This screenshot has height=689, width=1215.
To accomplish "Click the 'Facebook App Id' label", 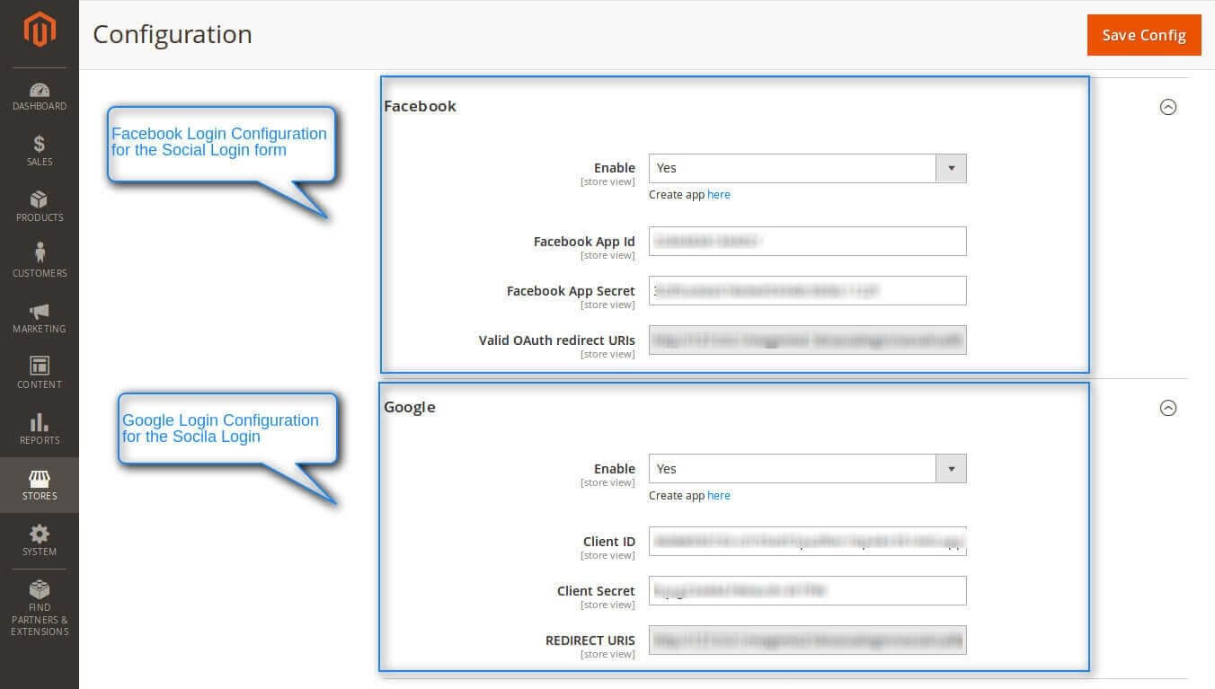I will coord(584,242).
